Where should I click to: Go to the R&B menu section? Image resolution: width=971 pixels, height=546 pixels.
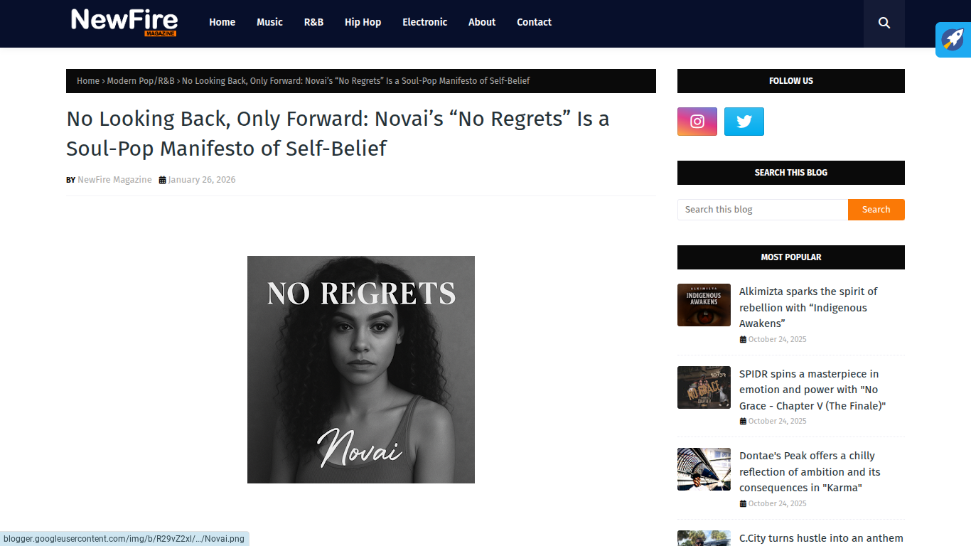313,22
